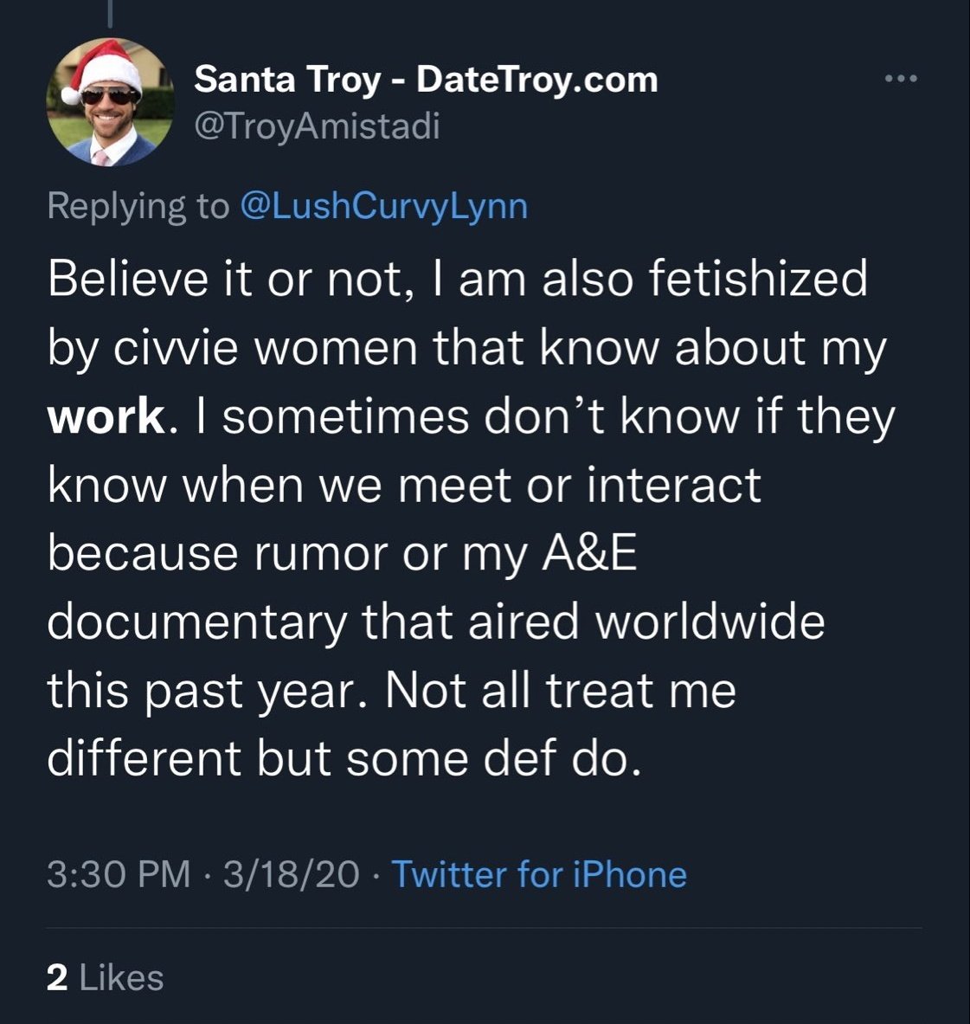970x1024 pixels.
Task: Click "DateTroy.com" in the display name
Action: (537, 80)
